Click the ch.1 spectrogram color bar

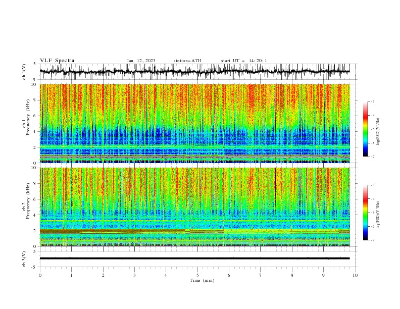[365, 129]
